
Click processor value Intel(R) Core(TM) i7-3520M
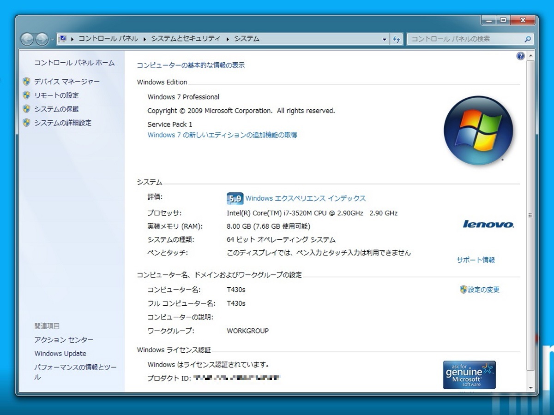pyautogui.click(x=312, y=213)
